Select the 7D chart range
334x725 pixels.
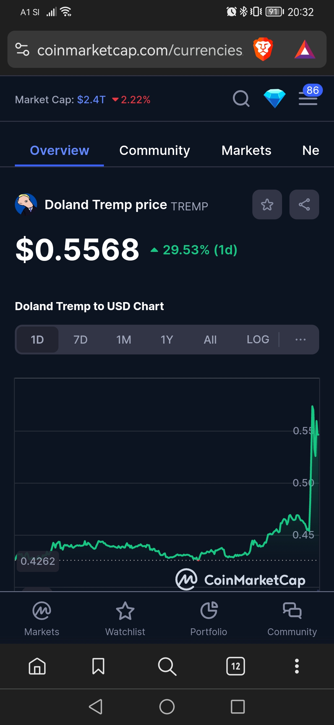[80, 340]
